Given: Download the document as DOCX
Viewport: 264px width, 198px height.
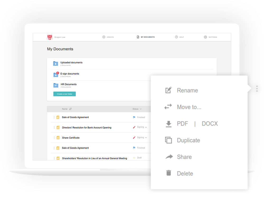Looking at the screenshot, I should pos(210,124).
